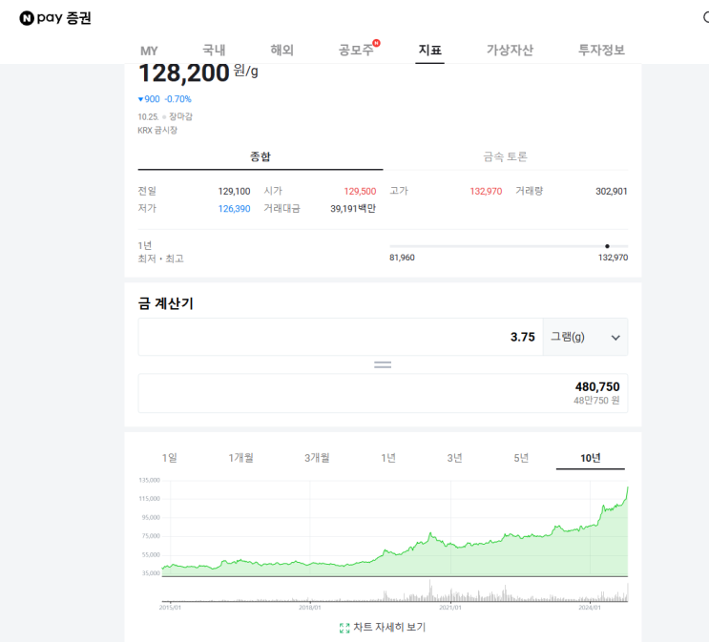Click the 차트 자세히 보기 link
Screen dimensions: 709x642
coord(389,628)
